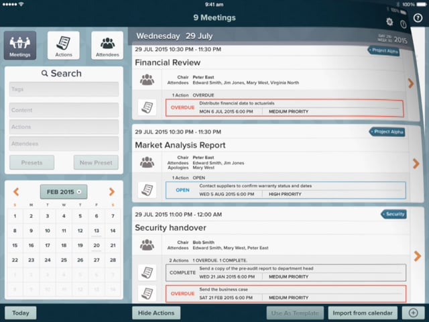Click Project Alpha tag on Market Analysis Report
Screen dimensions: 429x322
coord(387,131)
